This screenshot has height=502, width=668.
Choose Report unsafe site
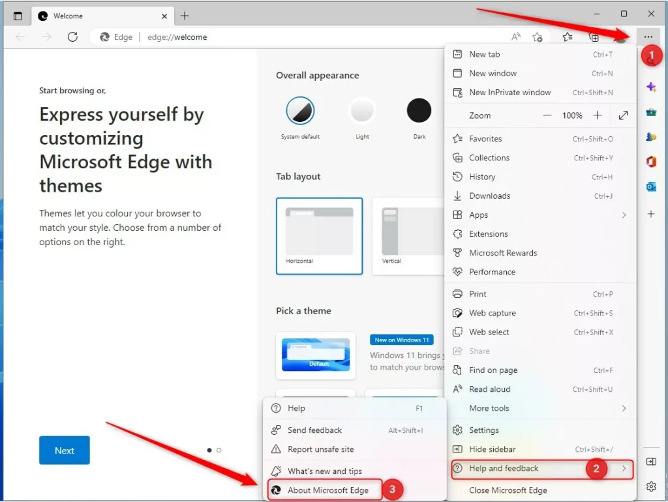click(x=354, y=449)
